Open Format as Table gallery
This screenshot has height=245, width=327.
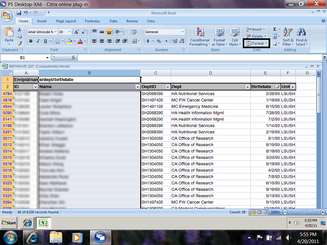coord(219,37)
